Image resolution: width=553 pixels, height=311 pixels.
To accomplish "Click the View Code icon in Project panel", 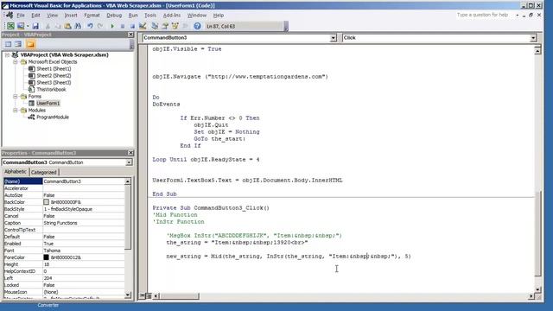I will [x=8, y=44].
